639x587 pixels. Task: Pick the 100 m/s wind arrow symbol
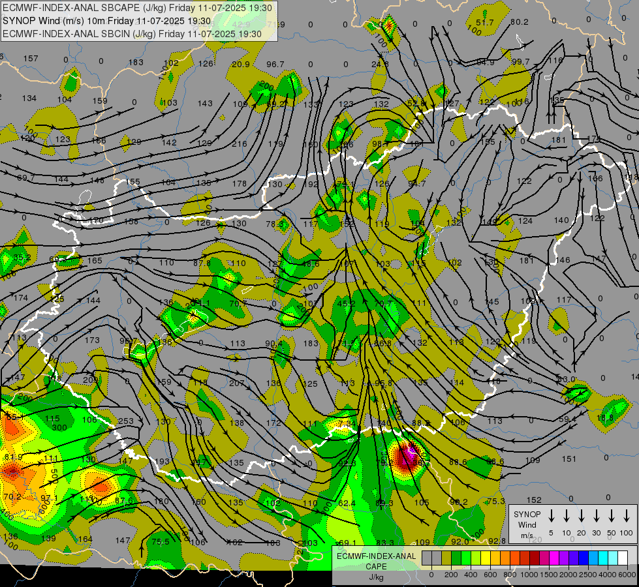tap(627, 515)
